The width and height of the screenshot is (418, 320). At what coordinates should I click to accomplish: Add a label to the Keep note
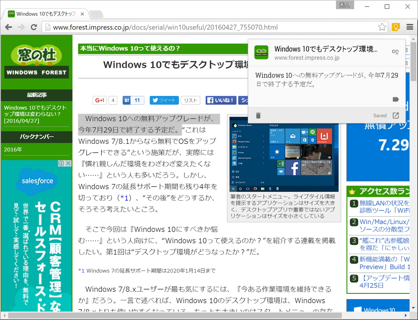pyautogui.click(x=395, y=99)
